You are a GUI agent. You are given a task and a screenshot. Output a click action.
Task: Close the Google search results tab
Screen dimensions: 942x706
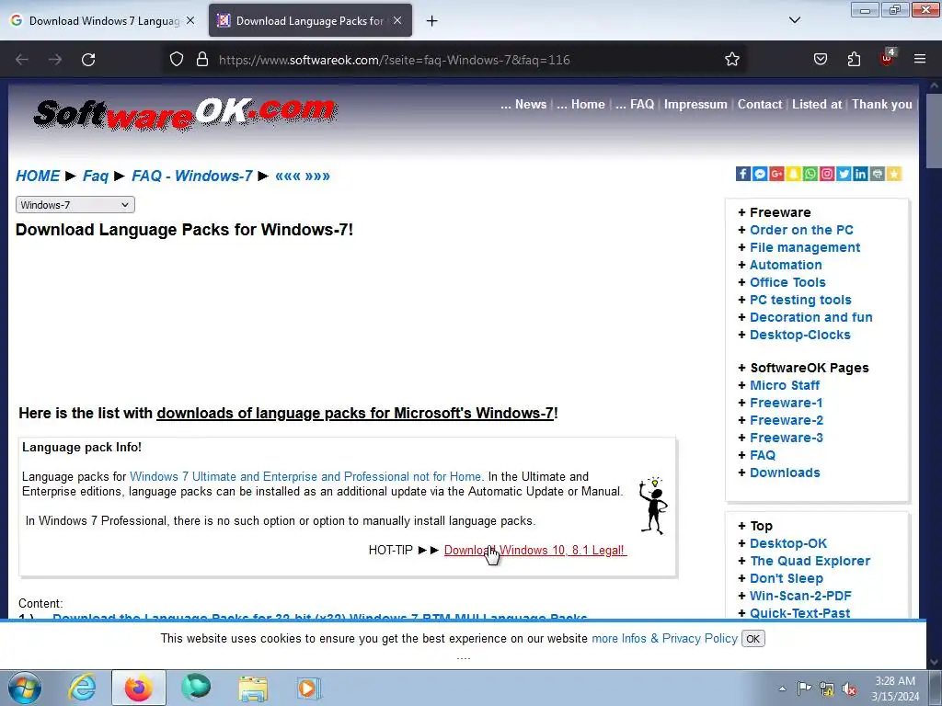coord(190,20)
